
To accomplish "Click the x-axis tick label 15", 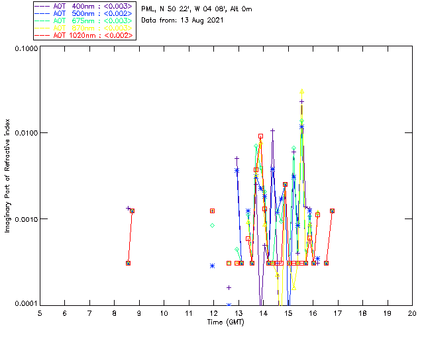I will click(288, 313).
